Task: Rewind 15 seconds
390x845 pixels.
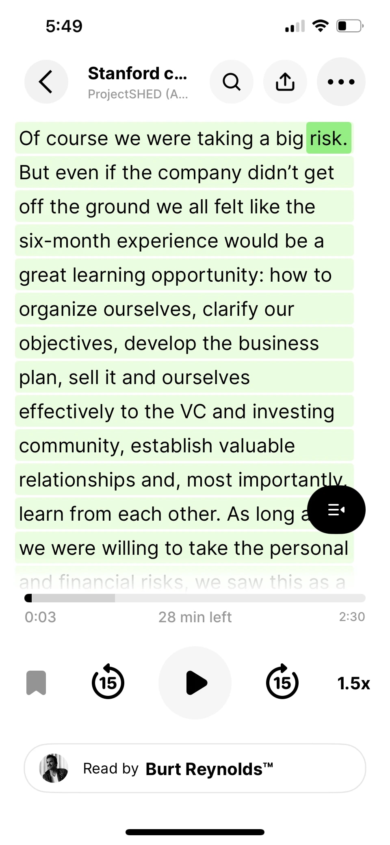Action: pyautogui.click(x=108, y=682)
